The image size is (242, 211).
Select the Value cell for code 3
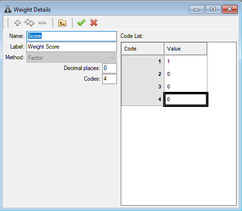click(186, 87)
